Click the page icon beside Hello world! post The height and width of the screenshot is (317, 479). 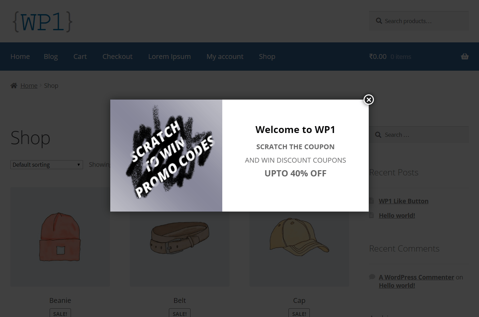[x=371, y=215]
